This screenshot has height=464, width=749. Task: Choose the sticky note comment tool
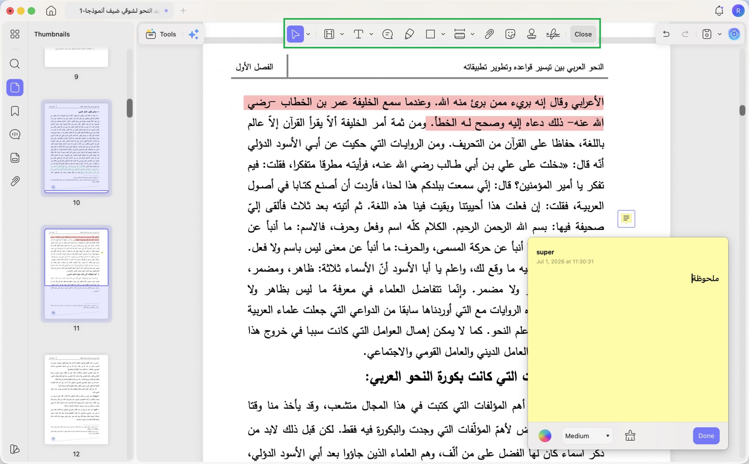387,34
